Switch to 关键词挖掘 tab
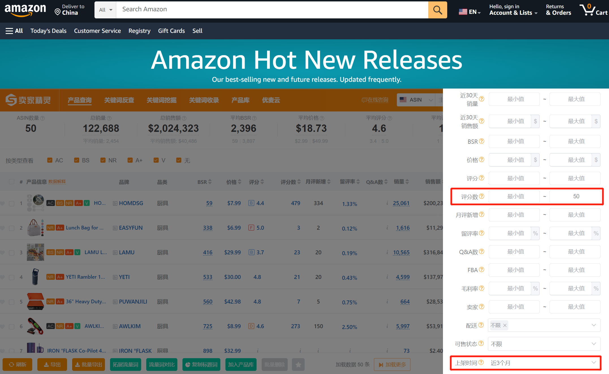Viewport: 609px width, 374px height. tap(162, 100)
